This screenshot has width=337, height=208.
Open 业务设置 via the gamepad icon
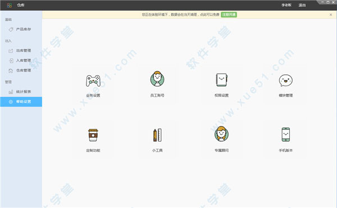coord(93,81)
